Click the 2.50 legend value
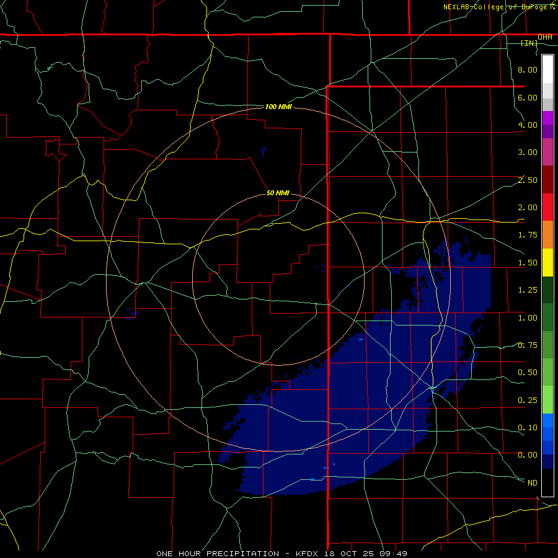The width and height of the screenshot is (558, 558). (x=528, y=180)
